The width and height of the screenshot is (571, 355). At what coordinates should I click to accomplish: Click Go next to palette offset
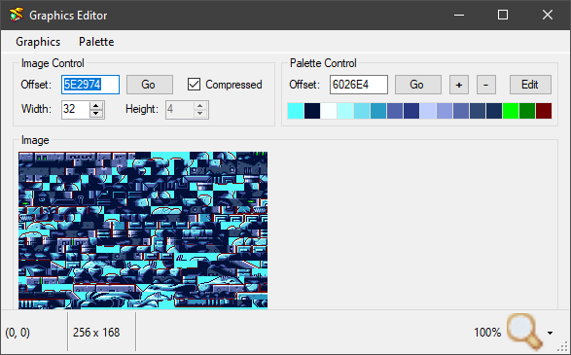click(418, 85)
